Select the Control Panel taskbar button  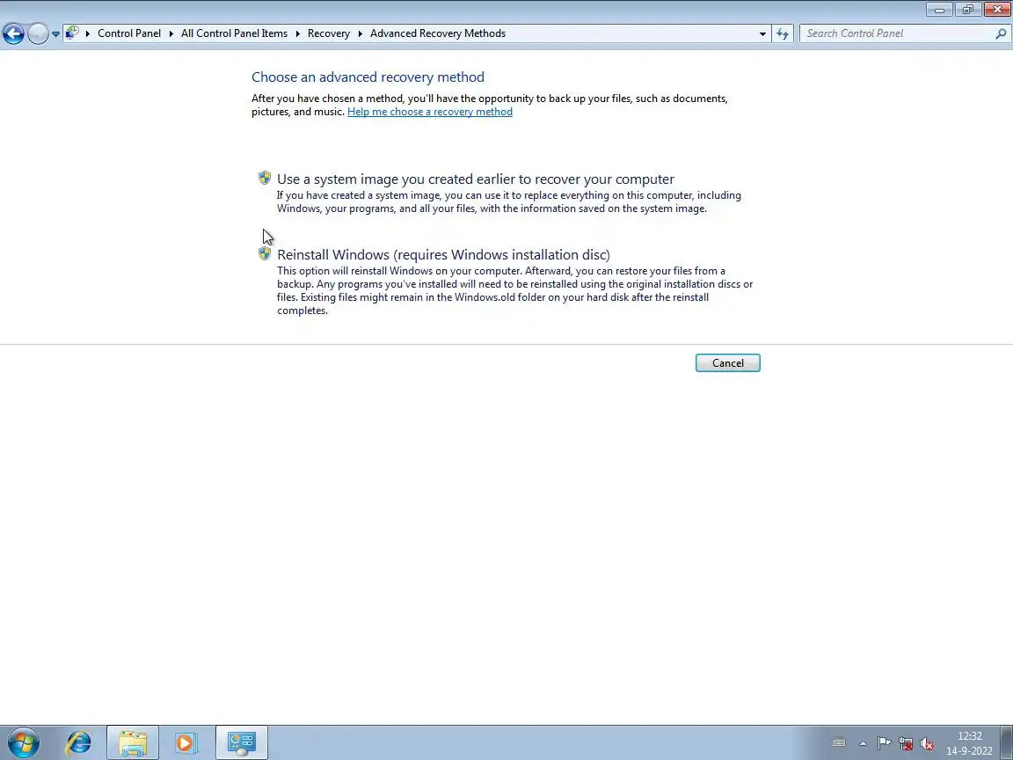tap(242, 742)
